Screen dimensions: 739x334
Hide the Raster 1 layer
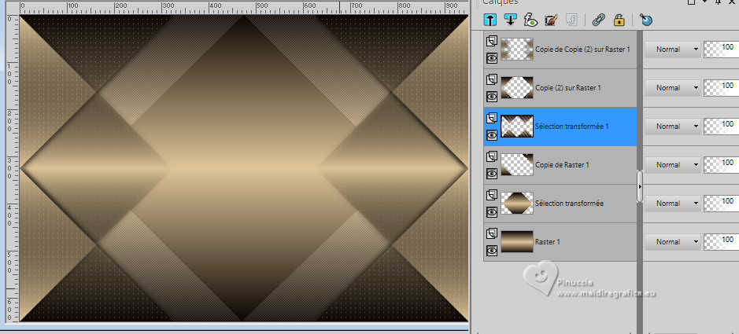(x=492, y=251)
